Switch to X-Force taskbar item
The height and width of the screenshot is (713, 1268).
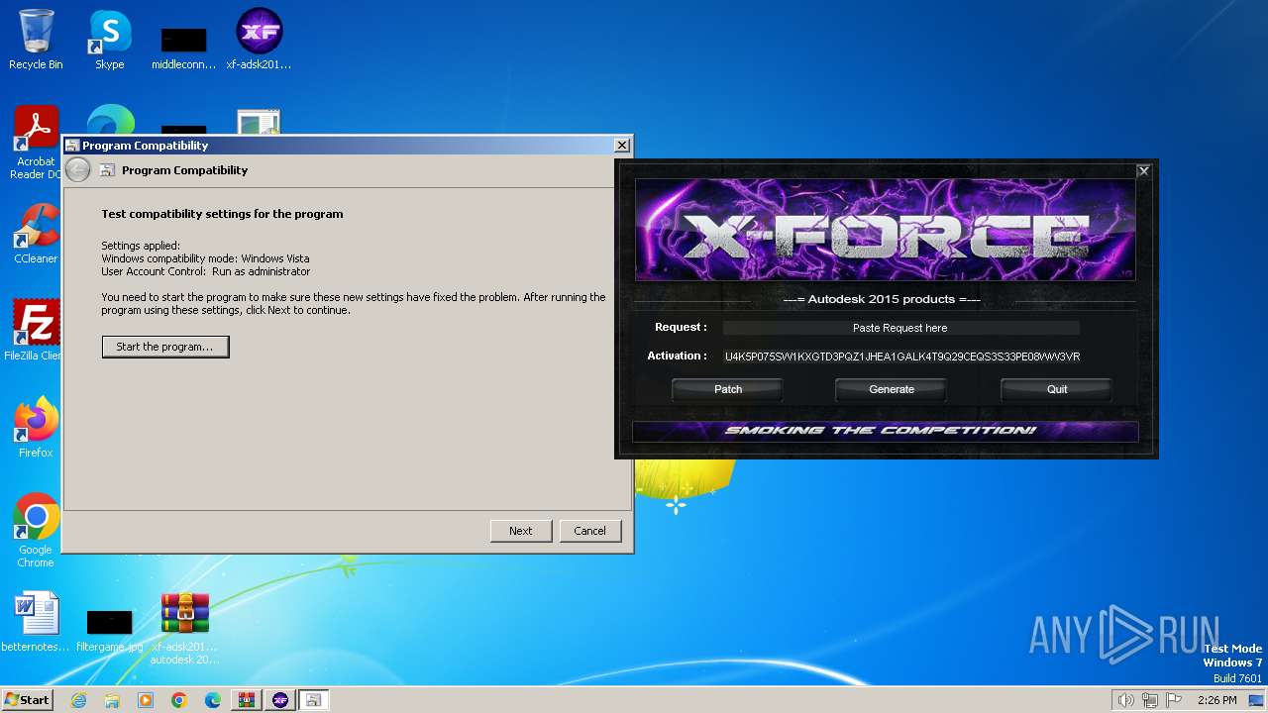pyautogui.click(x=280, y=700)
